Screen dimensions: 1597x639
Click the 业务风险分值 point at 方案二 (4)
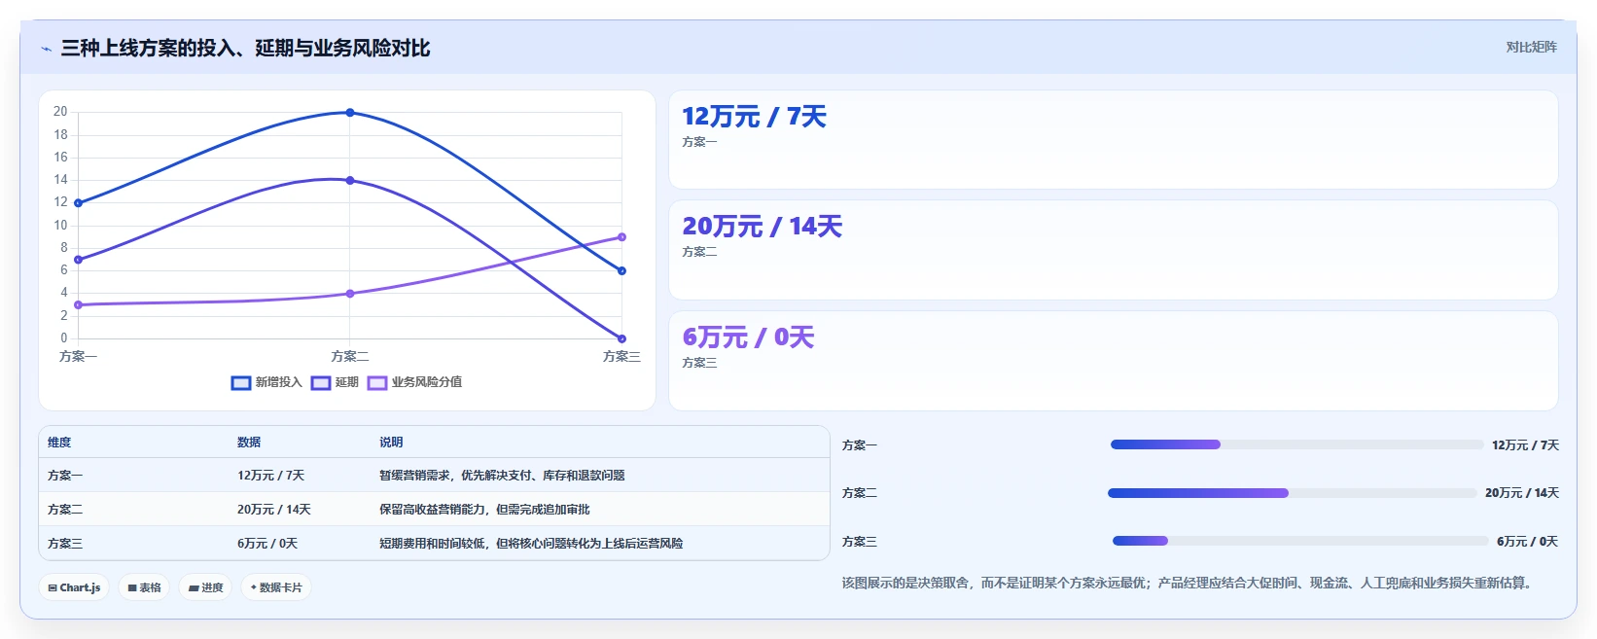coord(350,294)
